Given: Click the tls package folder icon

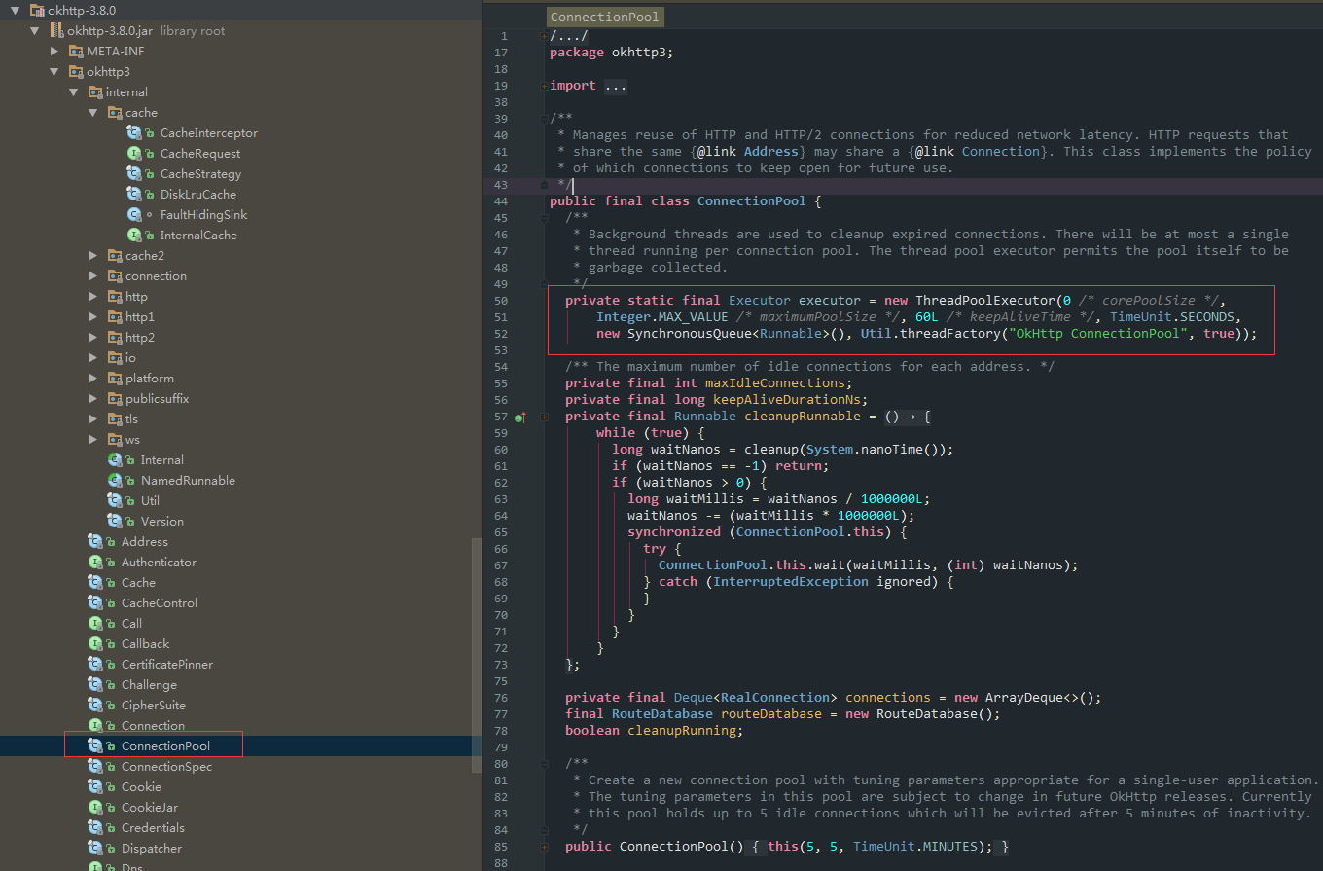Looking at the screenshot, I should (x=115, y=419).
